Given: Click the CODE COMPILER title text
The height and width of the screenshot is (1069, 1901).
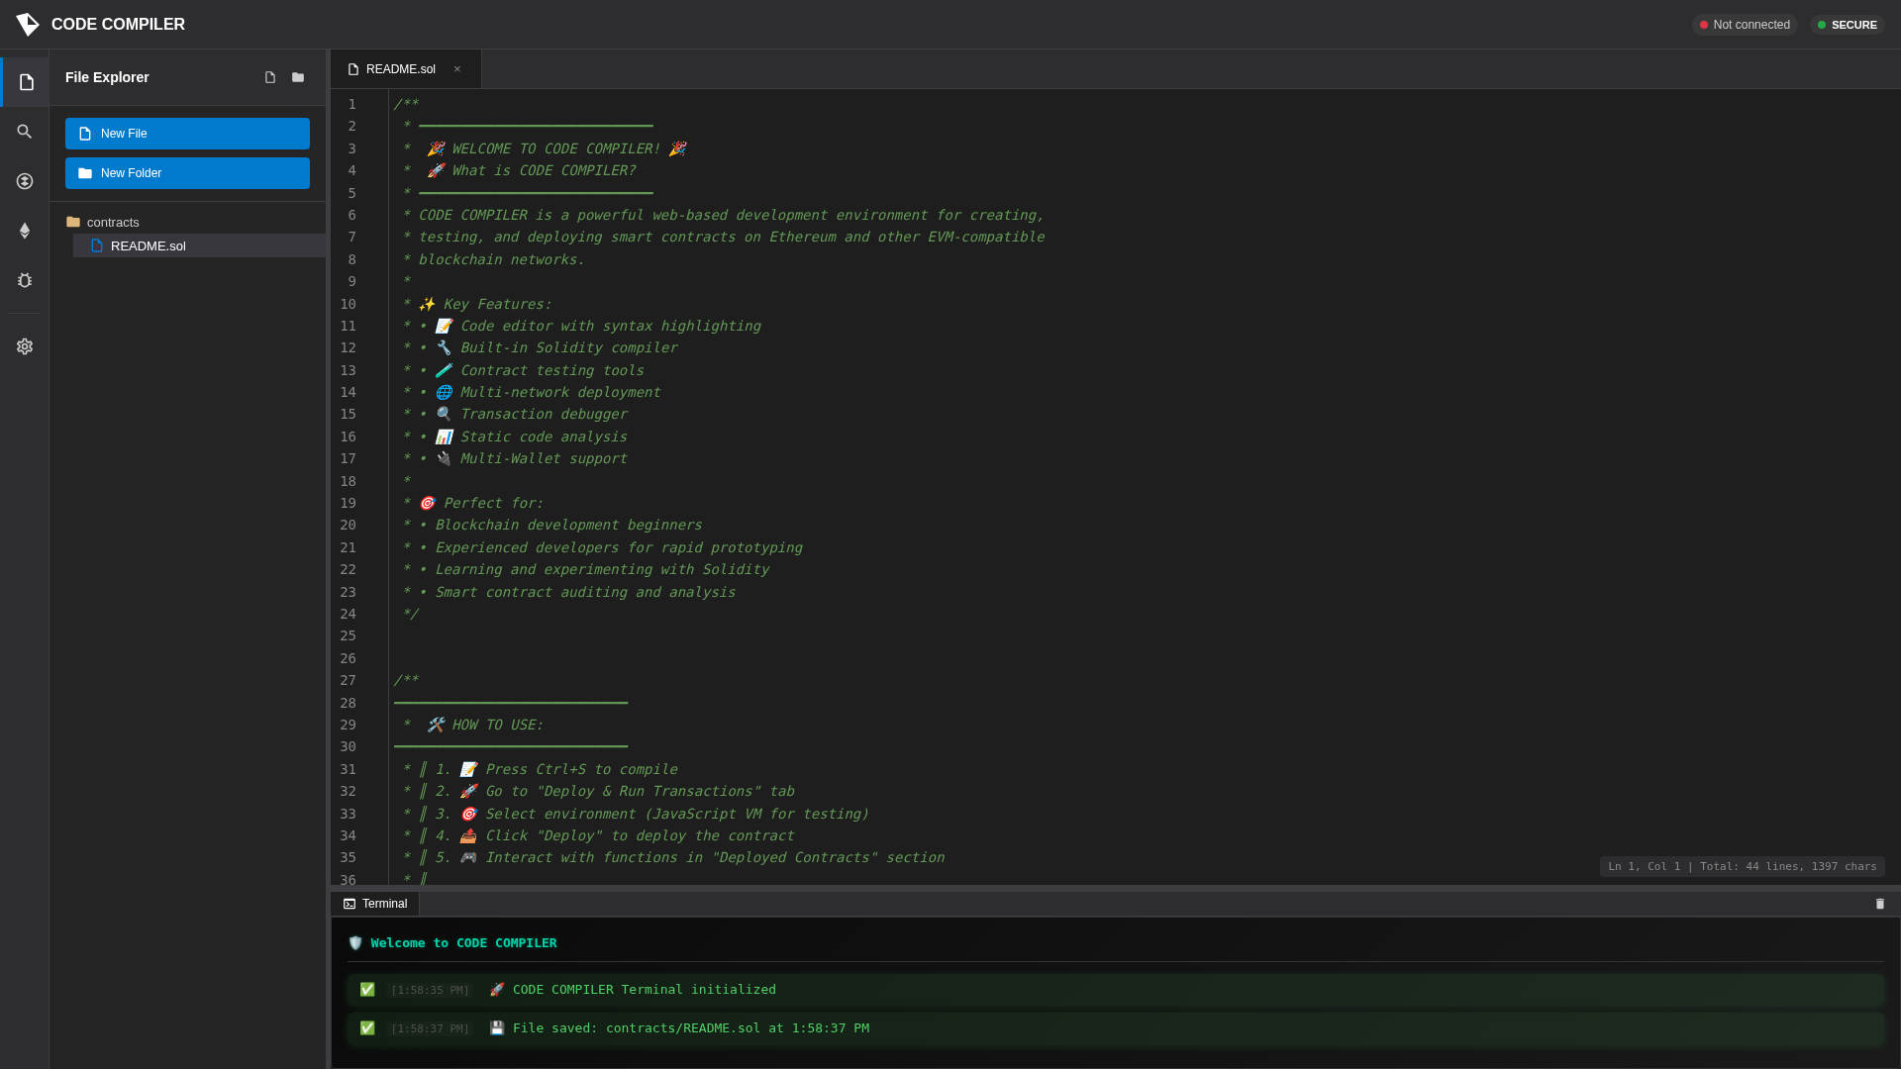Looking at the screenshot, I should tap(118, 25).
